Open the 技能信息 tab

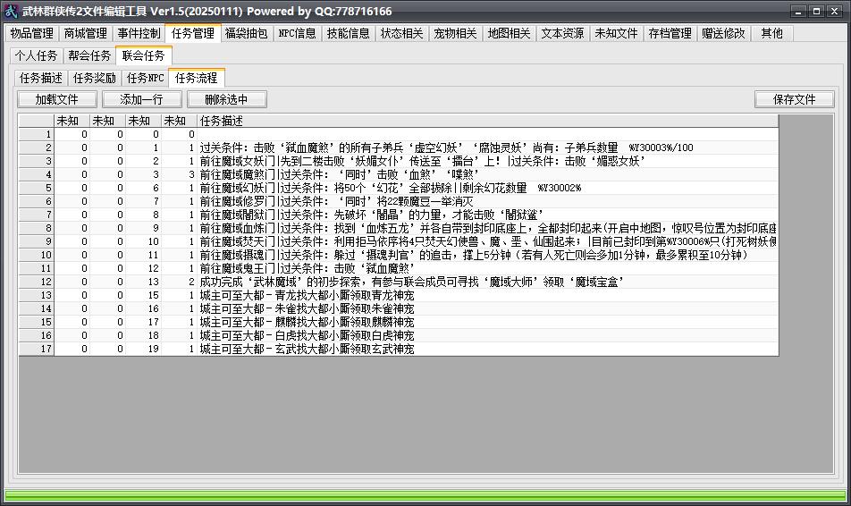point(348,33)
